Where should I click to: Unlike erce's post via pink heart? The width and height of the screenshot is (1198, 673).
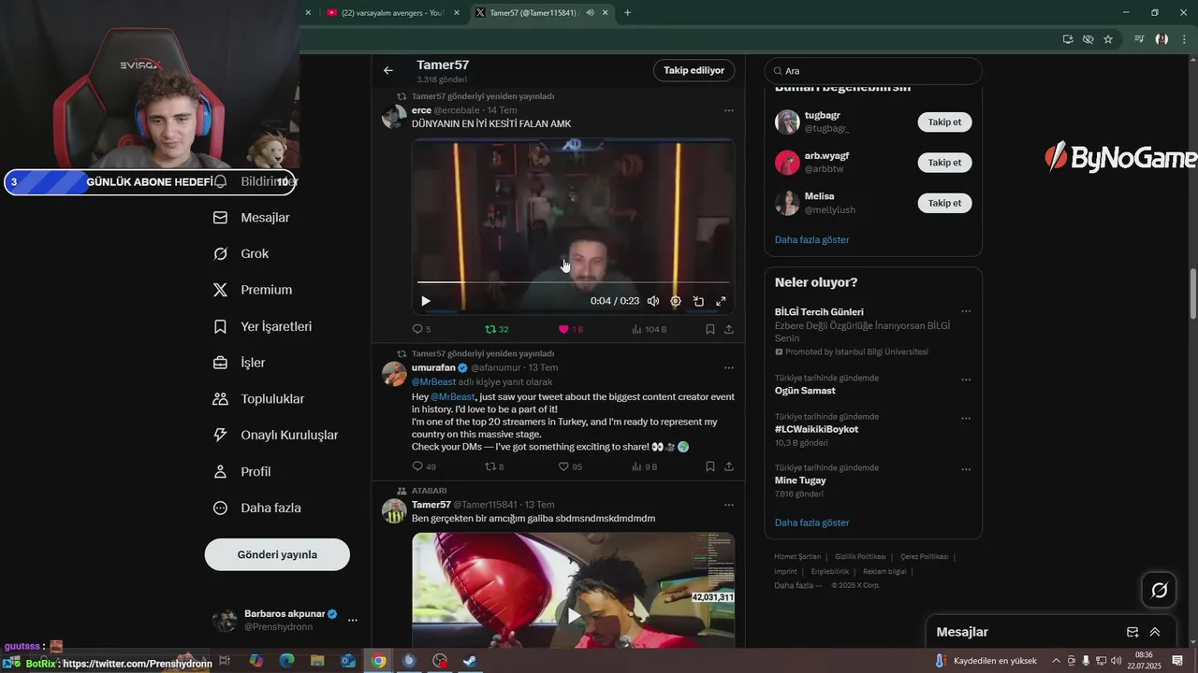(570, 329)
